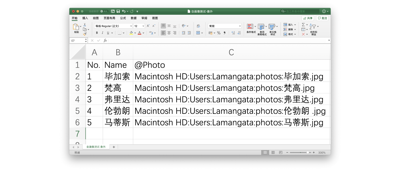400x170 pixels.
Task: Click the 批注 comments button
Action: [322, 18]
